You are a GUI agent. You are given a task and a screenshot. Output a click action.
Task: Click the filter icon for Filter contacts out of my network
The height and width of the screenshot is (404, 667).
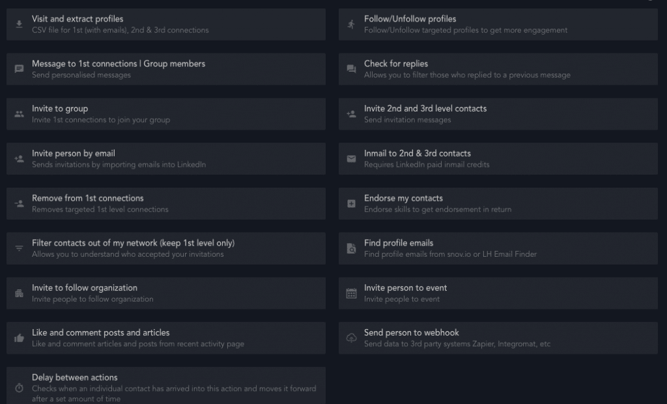pos(20,248)
